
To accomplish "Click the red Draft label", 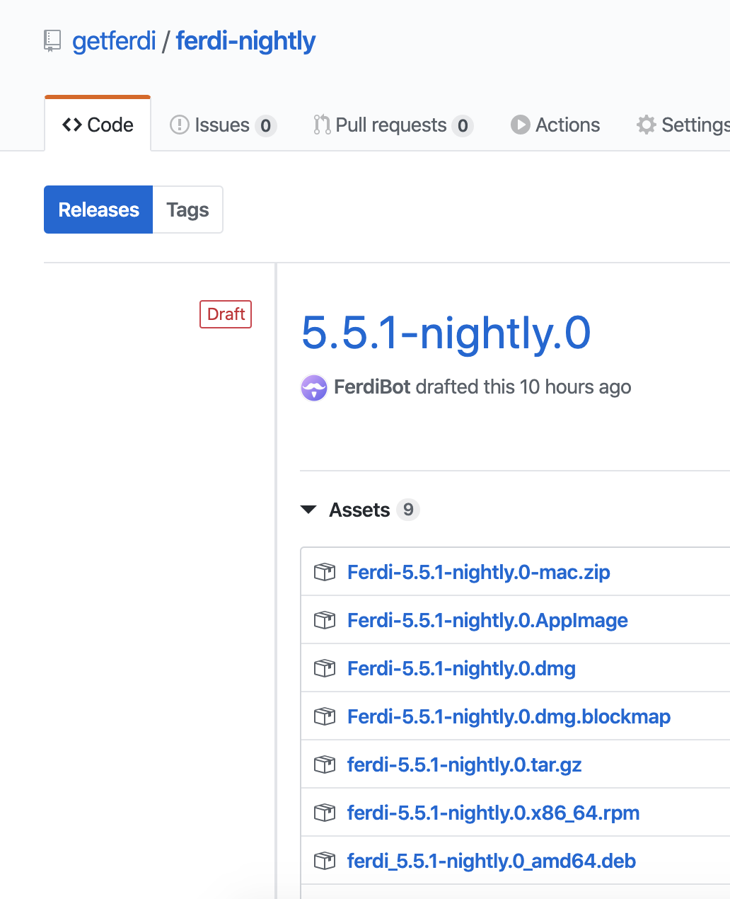I will pyautogui.click(x=226, y=314).
